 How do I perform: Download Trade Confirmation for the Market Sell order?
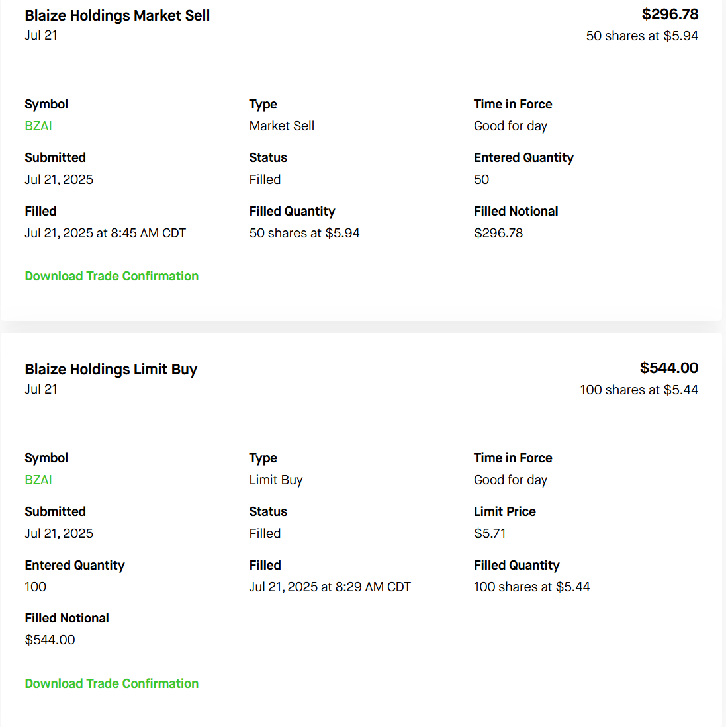click(112, 277)
